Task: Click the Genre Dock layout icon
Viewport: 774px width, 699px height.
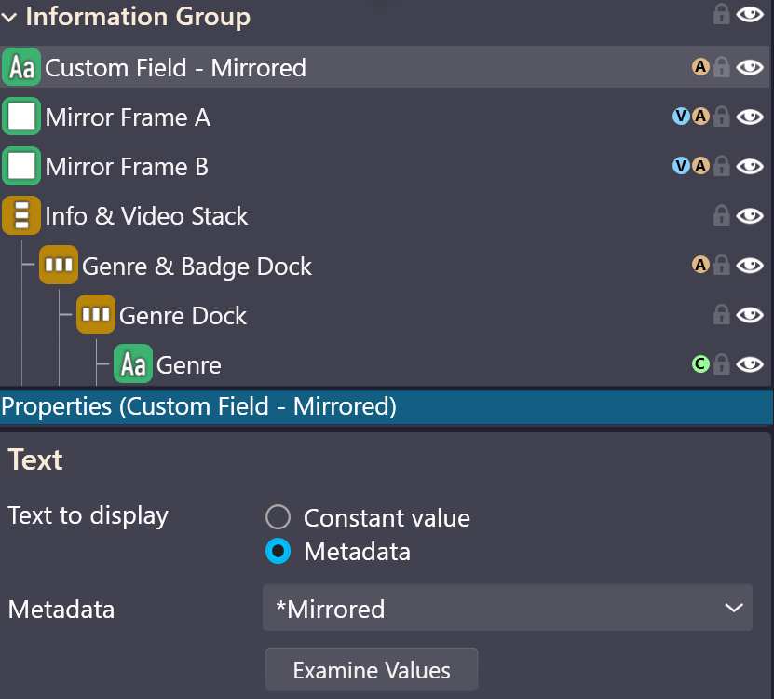Action: pyautogui.click(x=96, y=314)
